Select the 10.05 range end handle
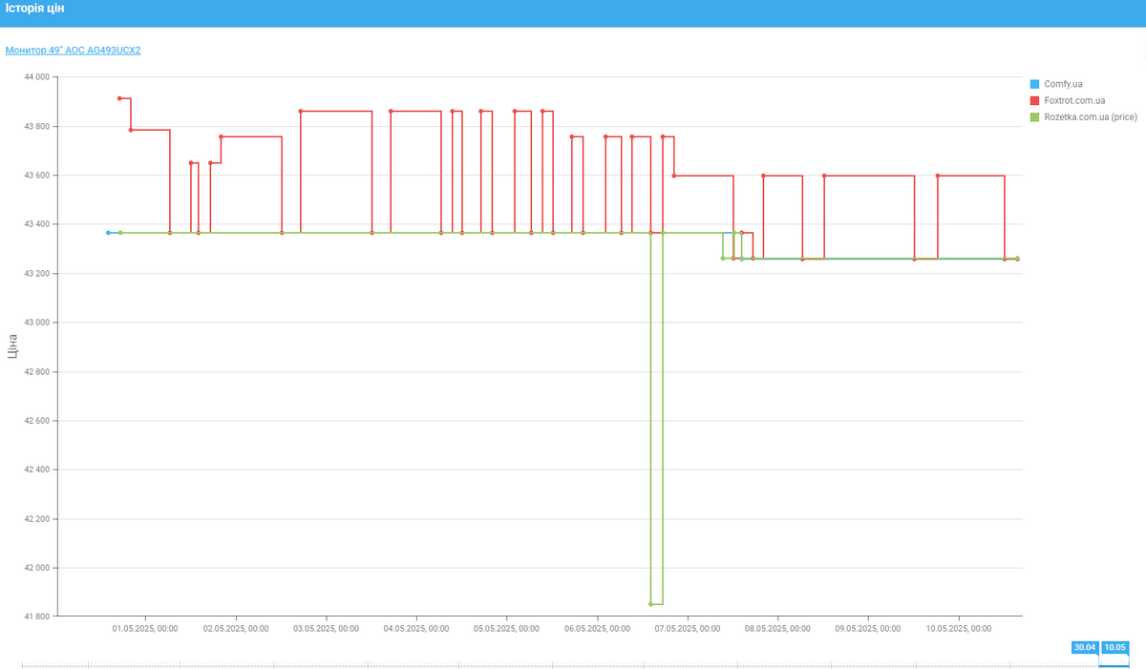Screen dimensions: 1146x669 coord(1114,647)
